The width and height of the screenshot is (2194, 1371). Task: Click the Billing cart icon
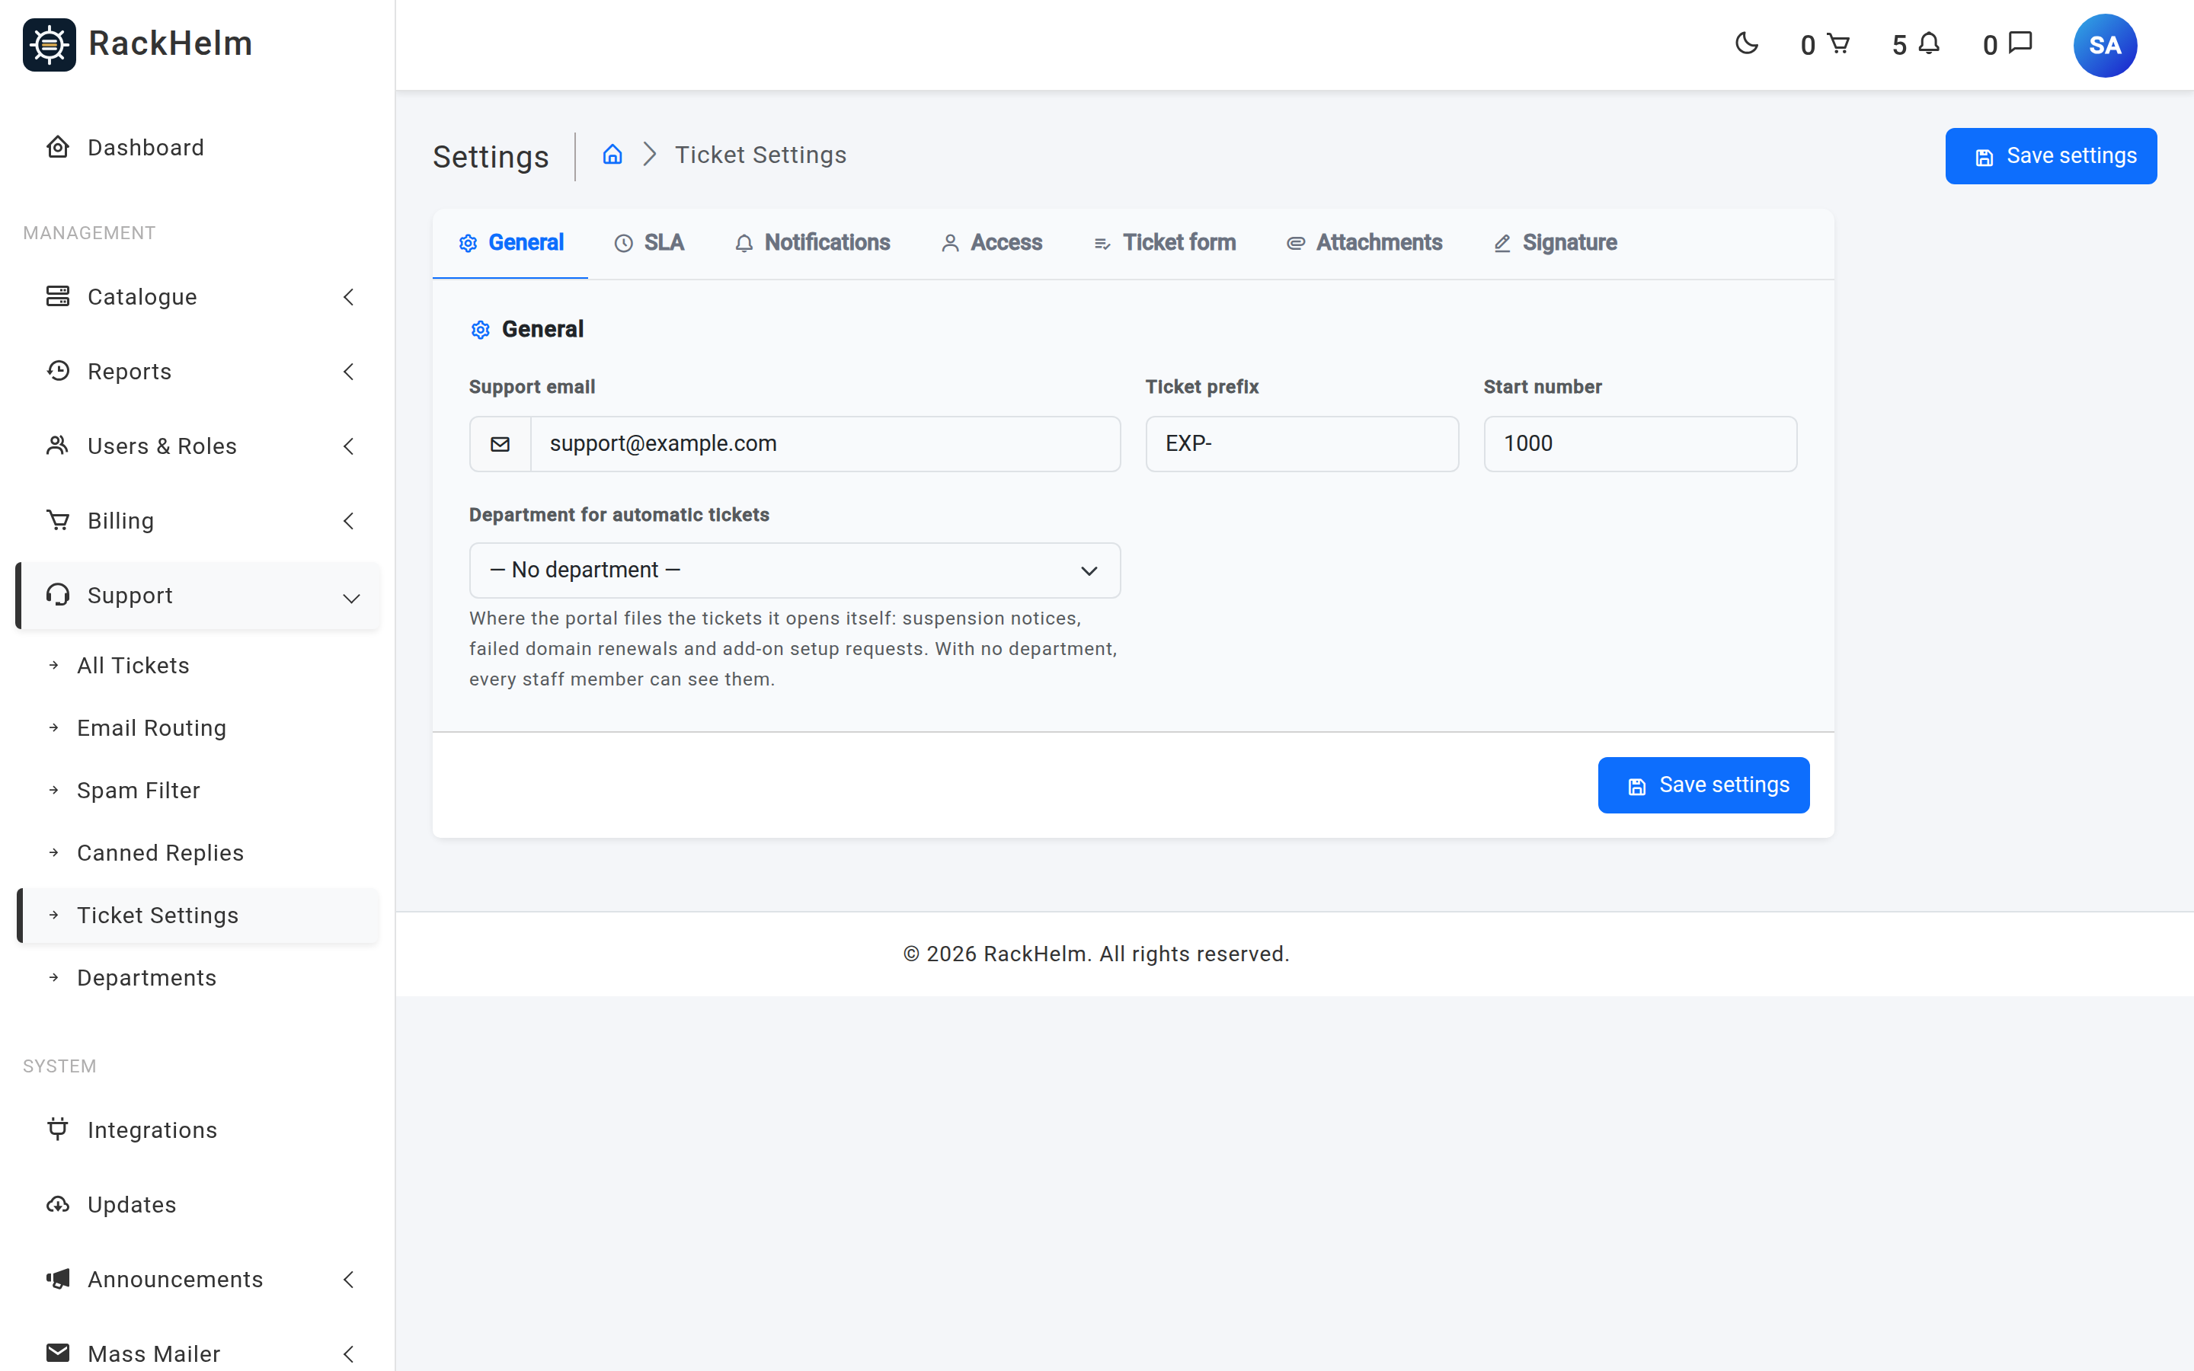click(58, 520)
